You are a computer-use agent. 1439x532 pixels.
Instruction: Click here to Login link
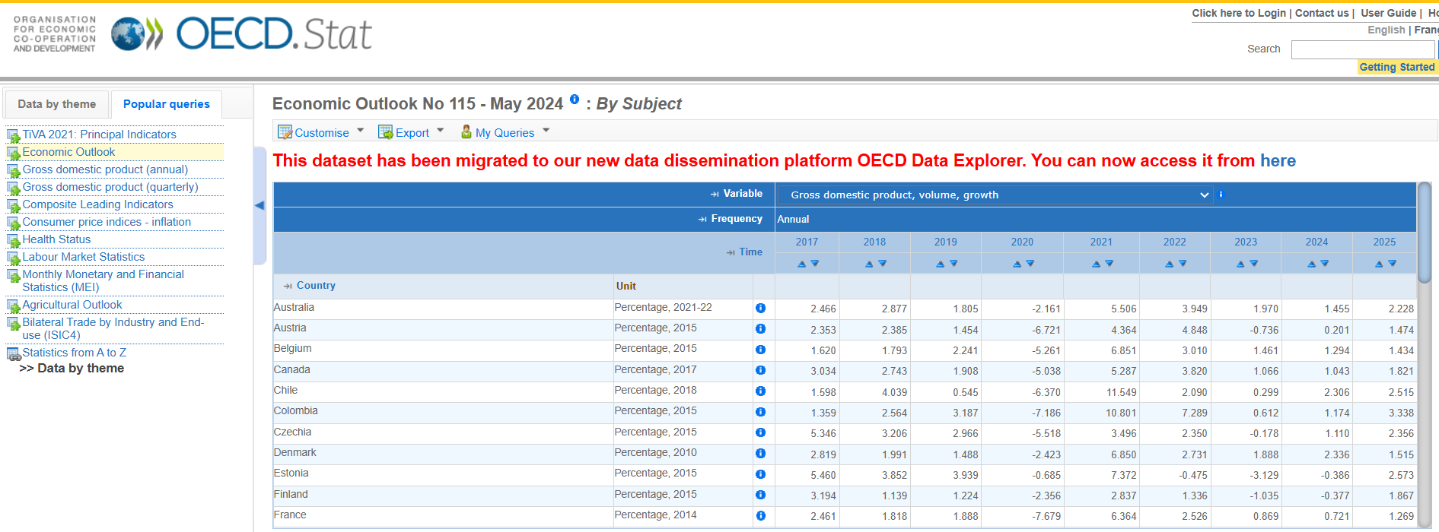click(1238, 13)
